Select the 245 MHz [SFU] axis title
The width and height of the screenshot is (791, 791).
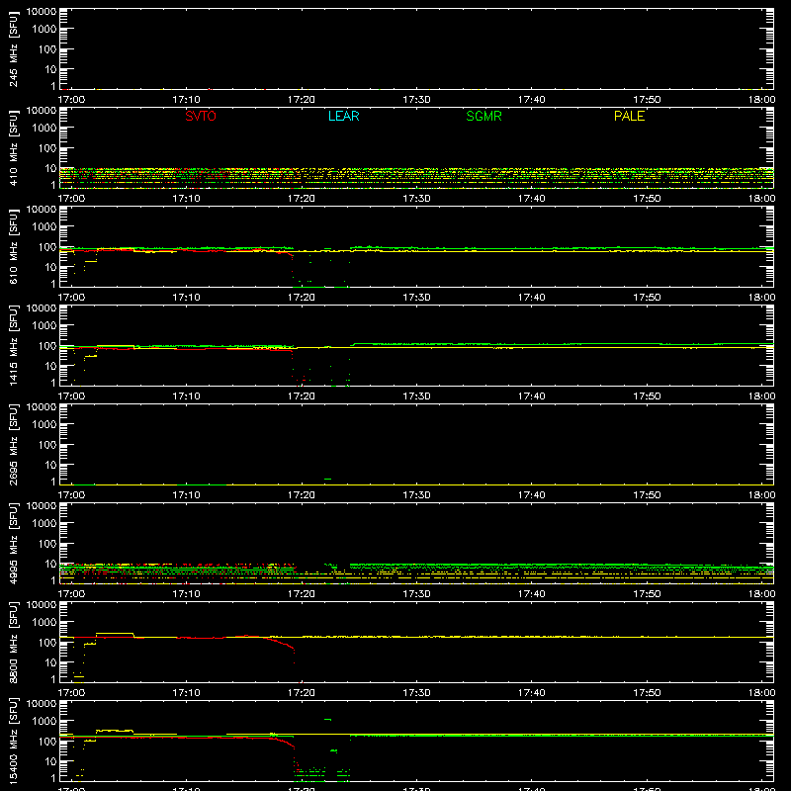[13, 48]
